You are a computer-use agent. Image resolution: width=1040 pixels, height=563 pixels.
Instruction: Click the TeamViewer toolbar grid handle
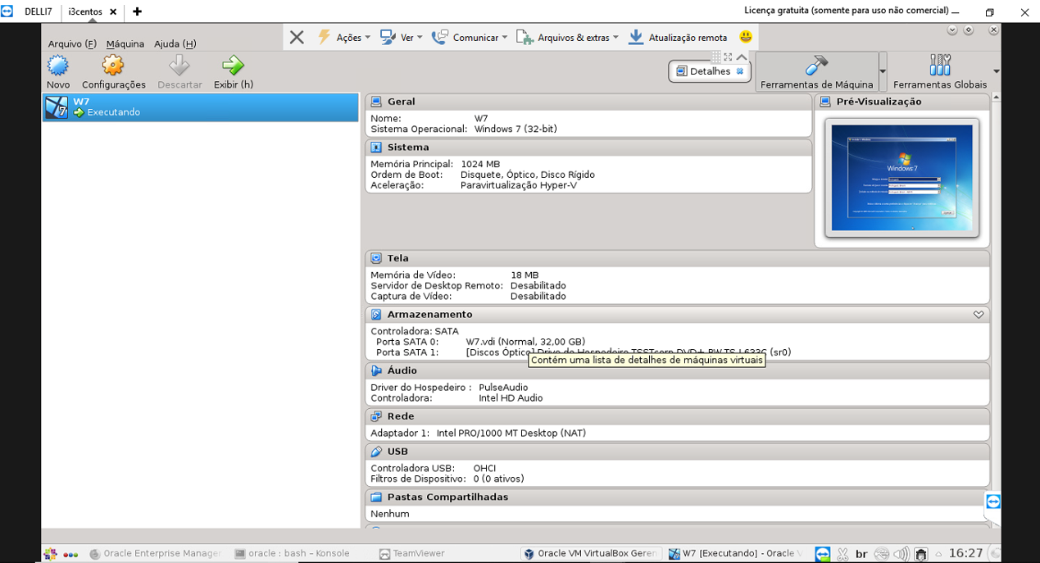[716, 57]
